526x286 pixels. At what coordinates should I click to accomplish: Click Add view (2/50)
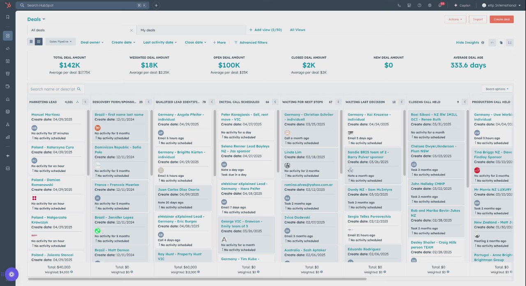pos(265,30)
